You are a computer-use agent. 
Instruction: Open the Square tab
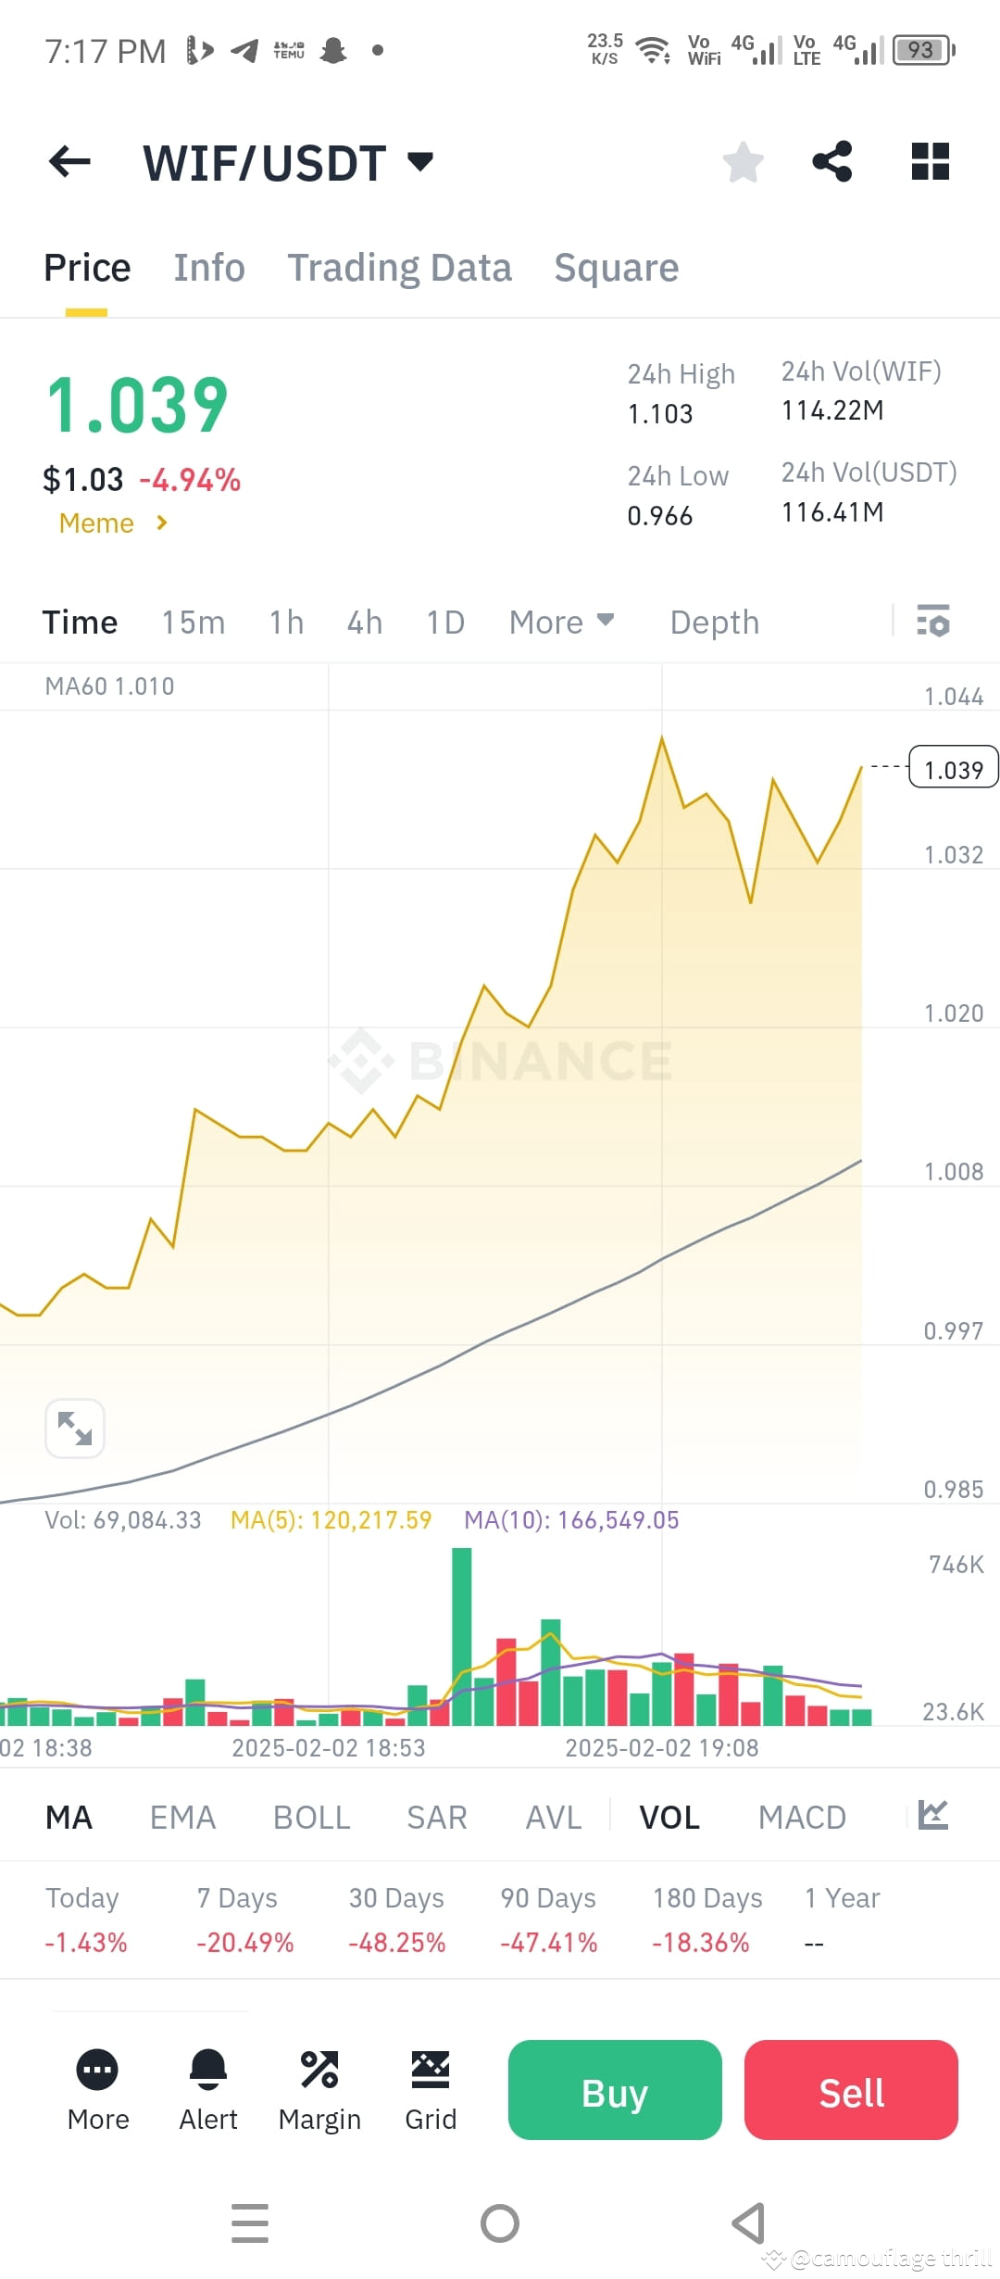tap(616, 267)
